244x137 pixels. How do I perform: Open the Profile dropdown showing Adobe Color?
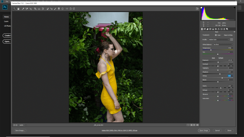point(219,39)
